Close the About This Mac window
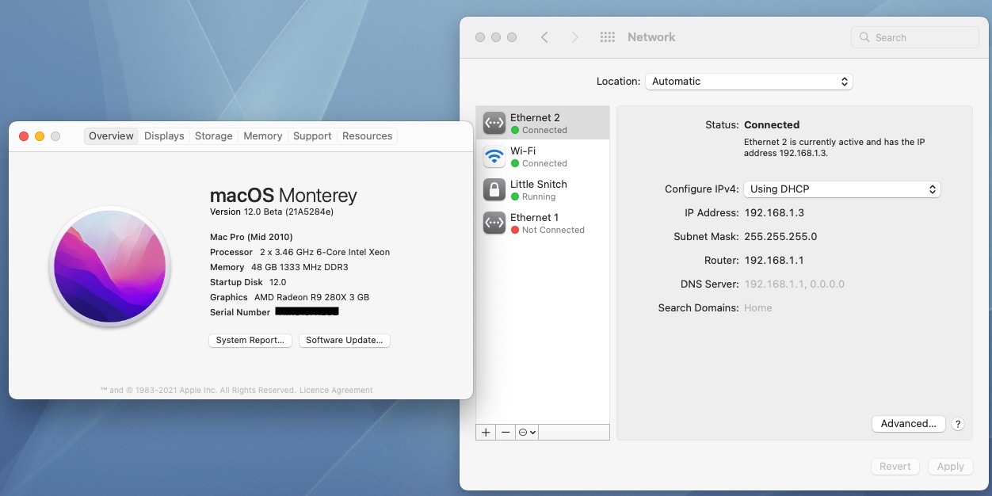The image size is (992, 496). 24,136
